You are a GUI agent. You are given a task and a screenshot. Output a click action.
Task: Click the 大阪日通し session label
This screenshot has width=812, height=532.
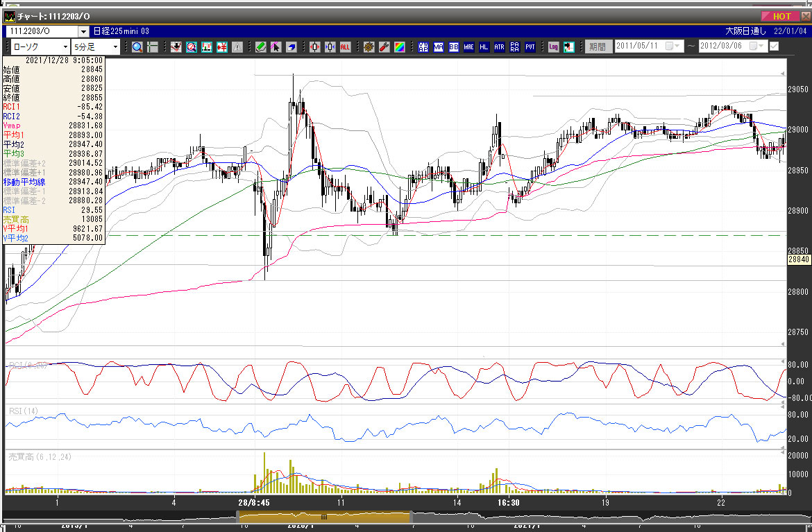[746, 31]
